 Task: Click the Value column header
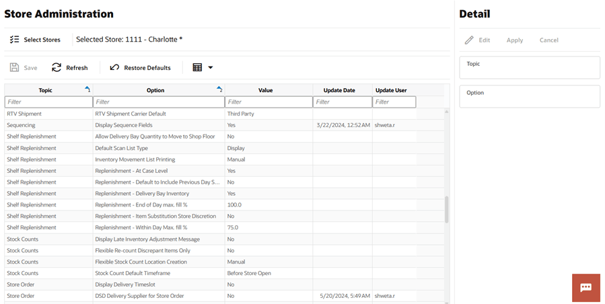pos(265,90)
